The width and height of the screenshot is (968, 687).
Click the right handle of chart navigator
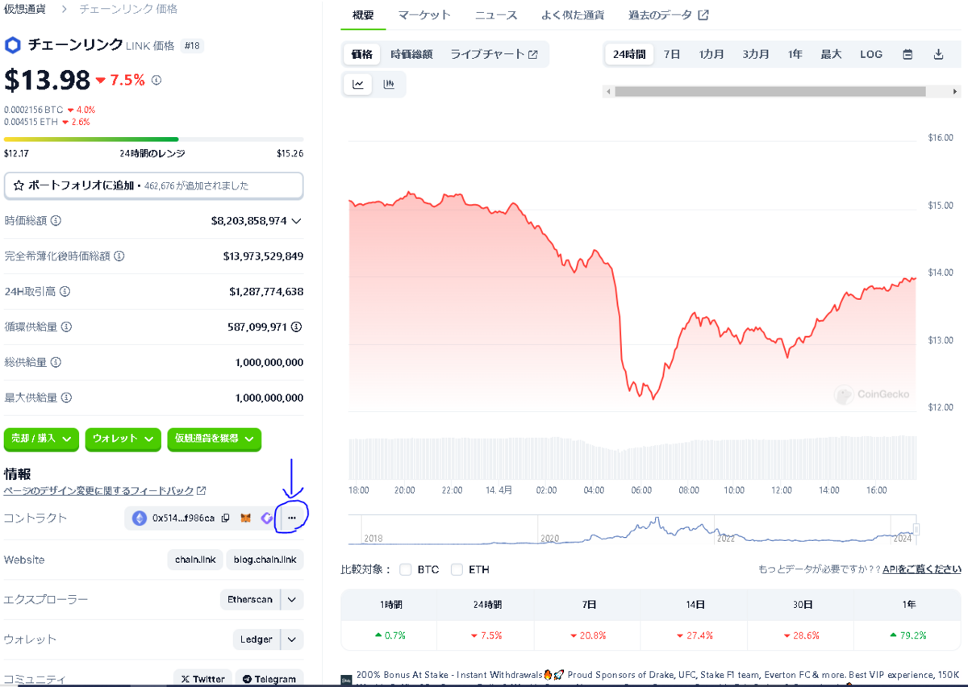(916, 530)
